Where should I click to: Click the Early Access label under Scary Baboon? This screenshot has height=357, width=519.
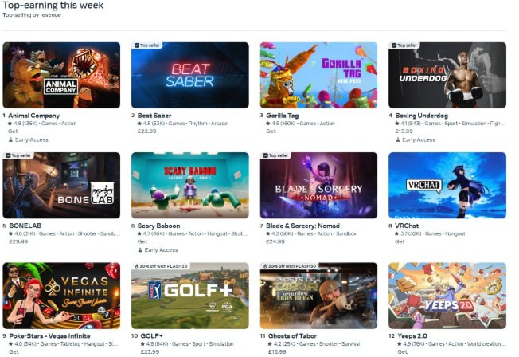(161, 250)
